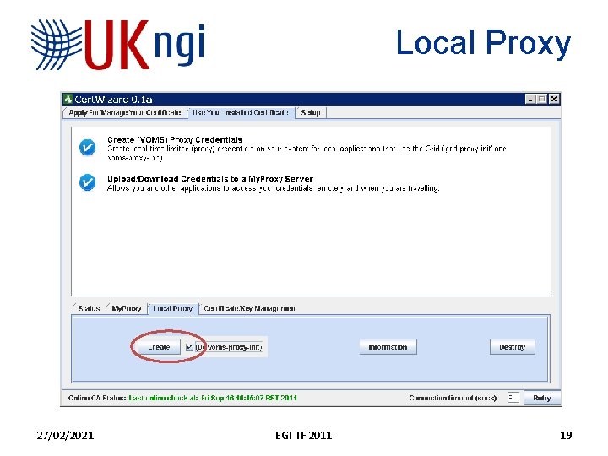Screen dimensions: 608x456
Task: Click the Retry button
Action: [541, 398]
